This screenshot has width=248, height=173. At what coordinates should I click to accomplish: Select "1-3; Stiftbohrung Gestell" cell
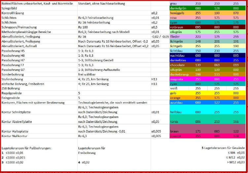(x=114, y=60)
